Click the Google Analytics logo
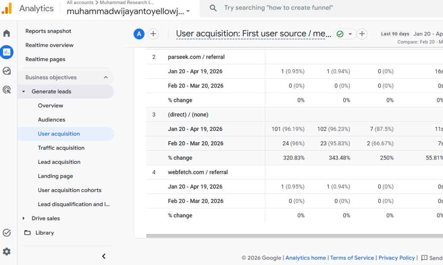This screenshot has height=265, width=443. tap(7, 8)
